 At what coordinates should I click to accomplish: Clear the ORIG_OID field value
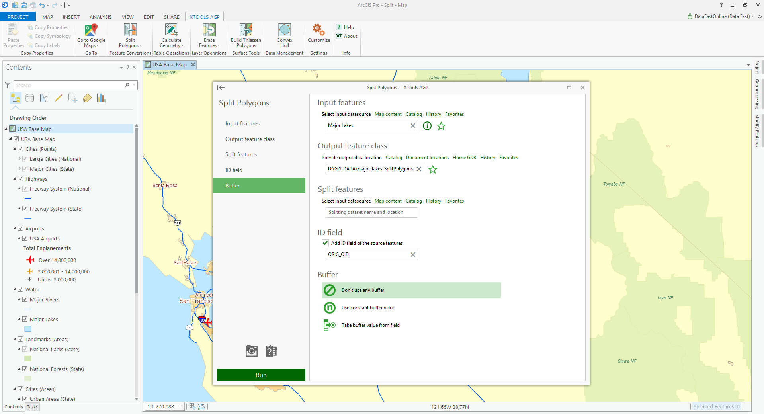tap(413, 254)
